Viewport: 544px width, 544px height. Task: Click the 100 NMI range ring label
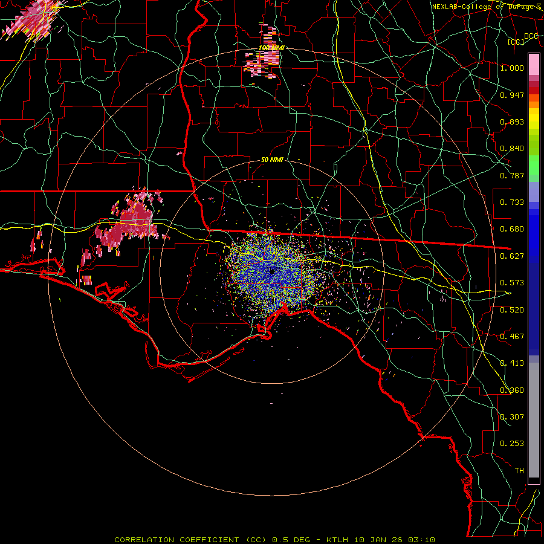tap(271, 48)
